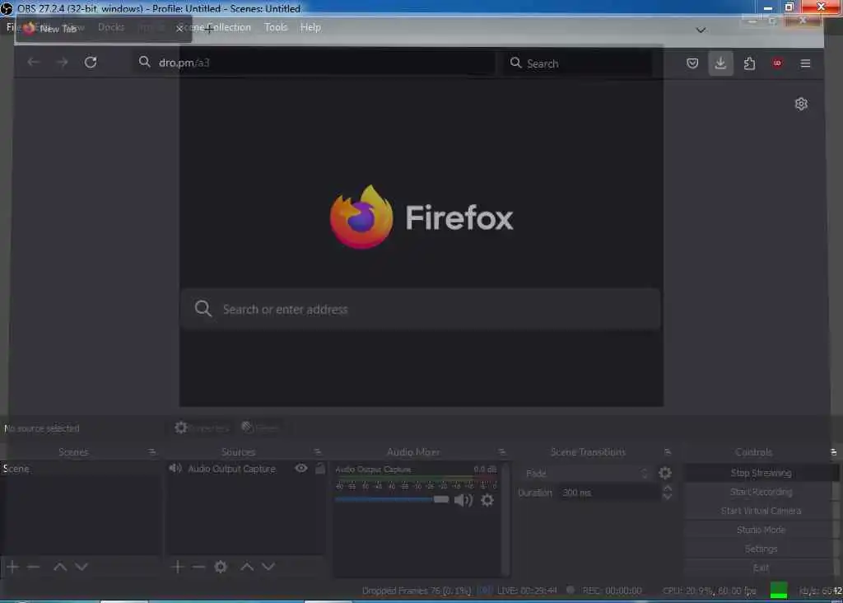Expand the Firefox list all tabs chevron

[701, 30]
